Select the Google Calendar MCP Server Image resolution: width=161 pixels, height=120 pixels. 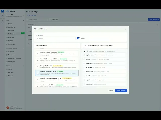[x=57, y=85]
